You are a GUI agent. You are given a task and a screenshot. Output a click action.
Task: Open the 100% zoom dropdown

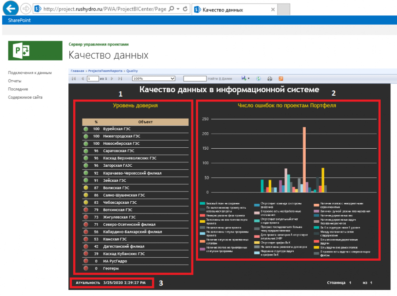[x=154, y=79]
